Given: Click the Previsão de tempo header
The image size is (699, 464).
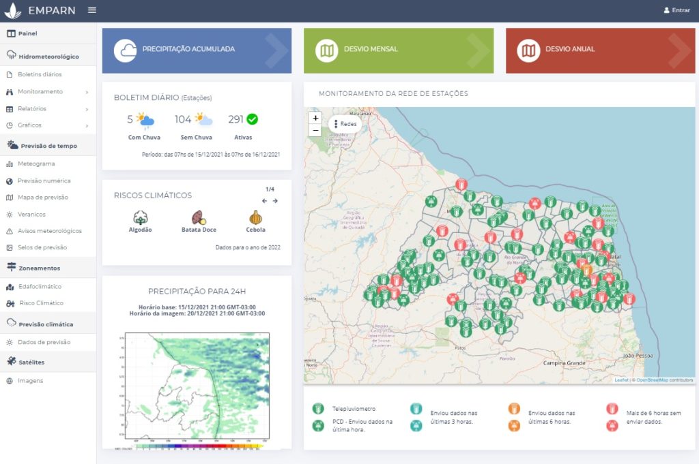Looking at the screenshot, I should [48, 145].
